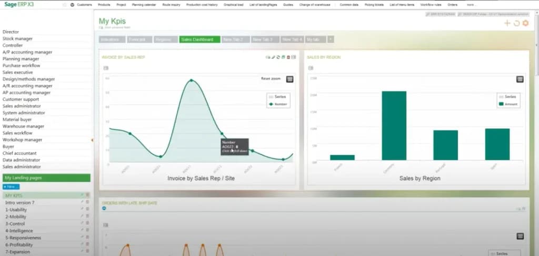This screenshot has height=256, width=539.
Task: Click My Landing pages green header
Action: point(46,178)
